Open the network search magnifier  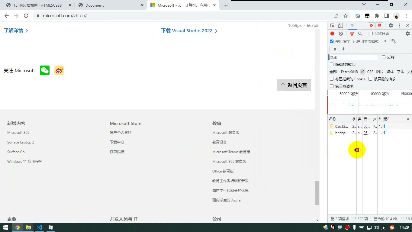click(360, 34)
